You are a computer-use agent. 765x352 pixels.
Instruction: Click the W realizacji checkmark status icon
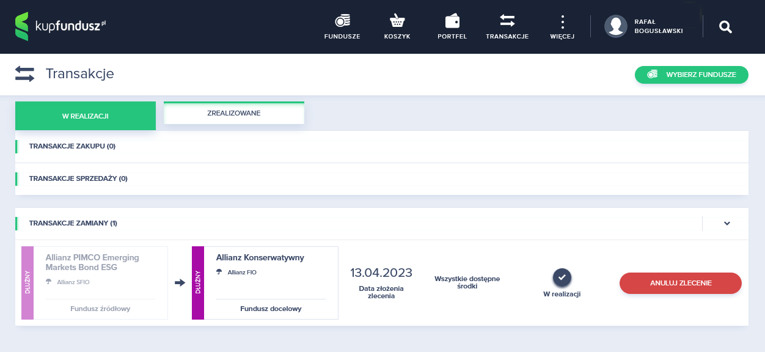coord(562,277)
